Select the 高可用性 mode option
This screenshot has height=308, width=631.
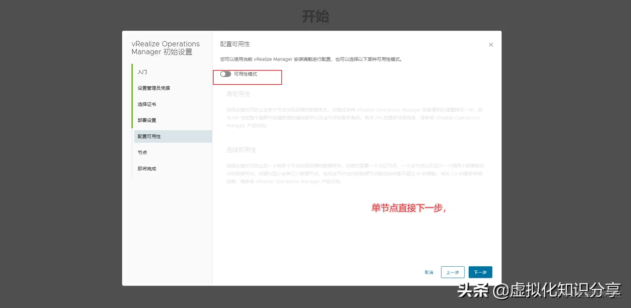pos(238,94)
